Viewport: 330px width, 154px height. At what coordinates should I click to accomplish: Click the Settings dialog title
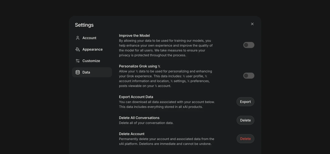(84, 25)
